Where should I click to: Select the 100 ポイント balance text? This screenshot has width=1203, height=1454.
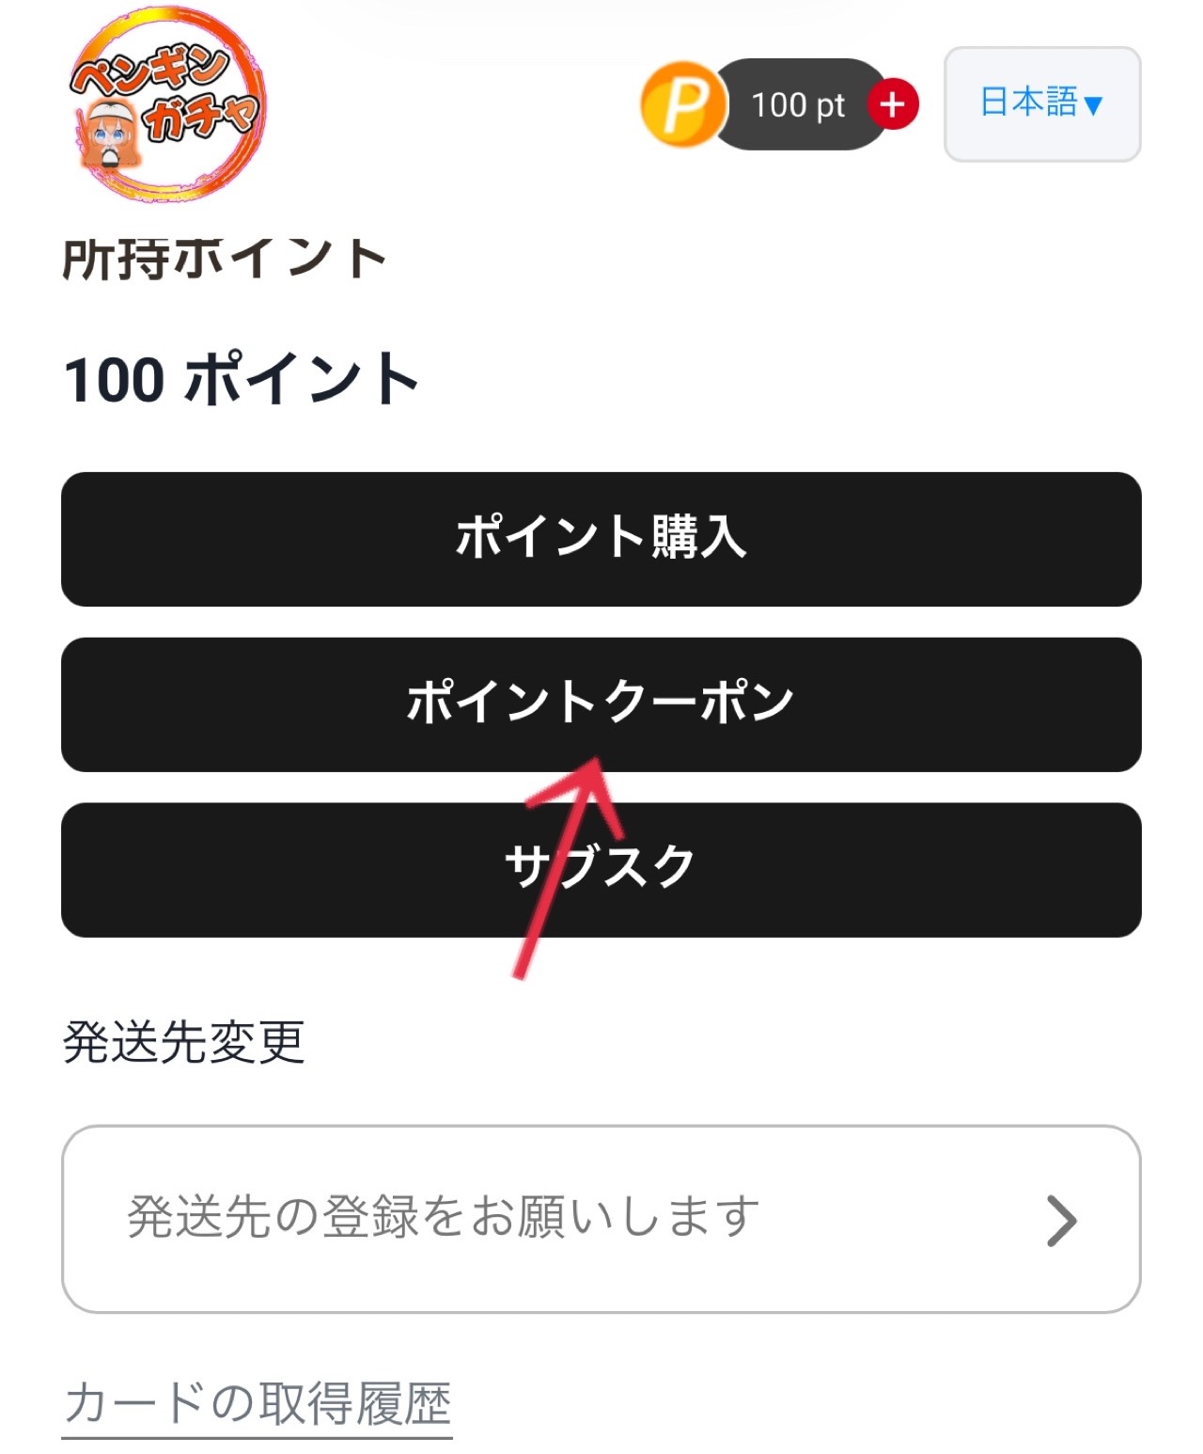click(x=241, y=379)
